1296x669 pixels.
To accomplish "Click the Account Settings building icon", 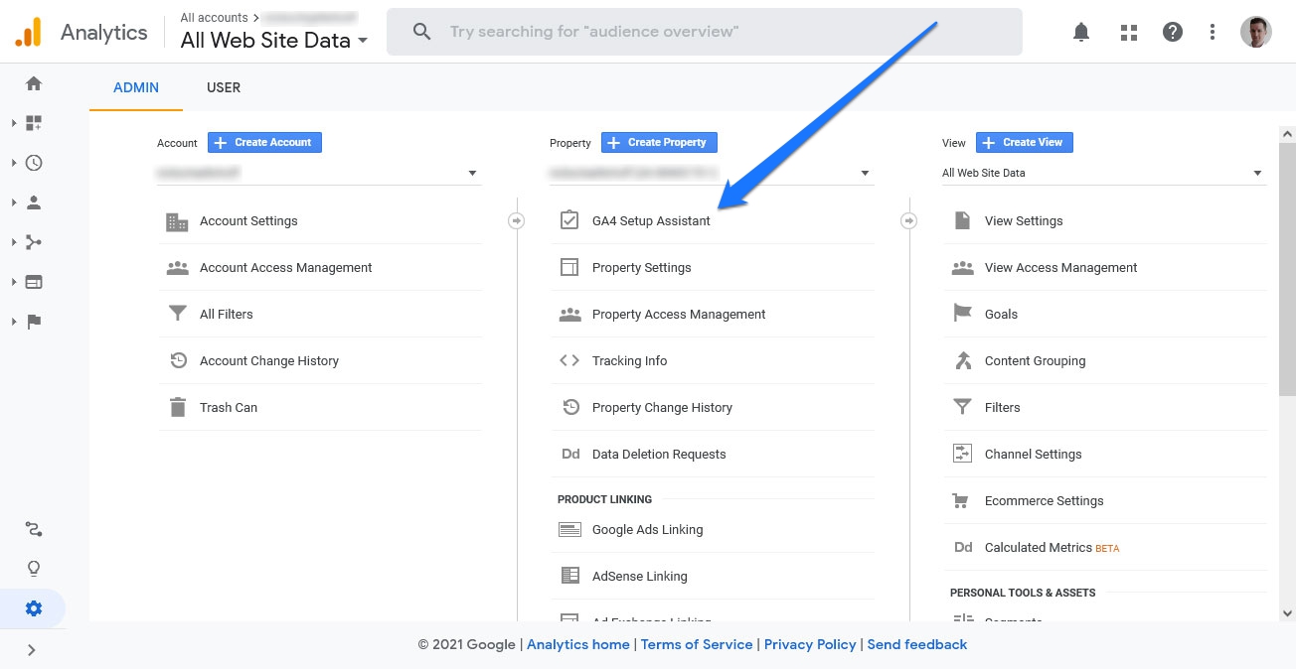I will click(177, 221).
